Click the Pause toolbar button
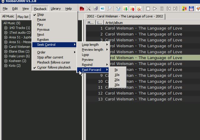The height and width of the screenshot is (140, 200). tap(162, 9)
